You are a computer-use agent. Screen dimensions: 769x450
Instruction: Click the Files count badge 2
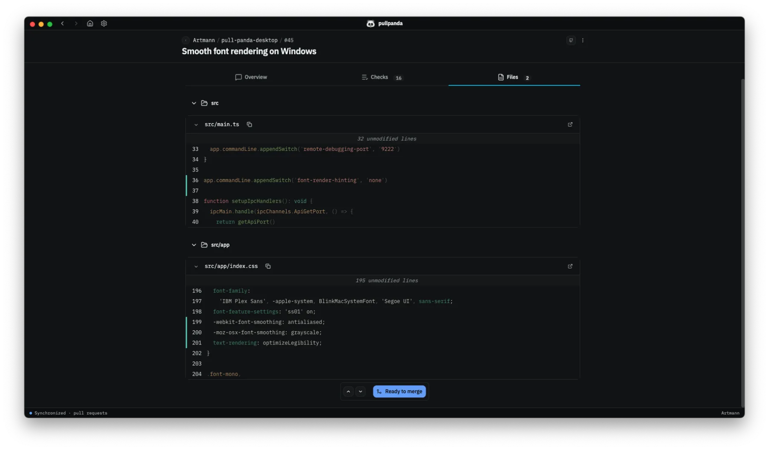[527, 78]
